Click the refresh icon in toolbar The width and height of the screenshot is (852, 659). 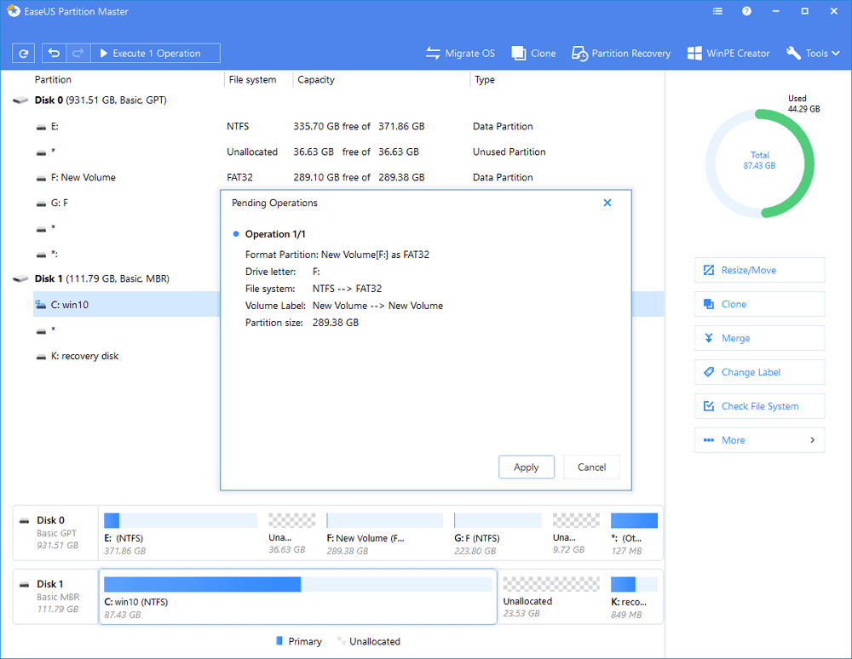(24, 53)
